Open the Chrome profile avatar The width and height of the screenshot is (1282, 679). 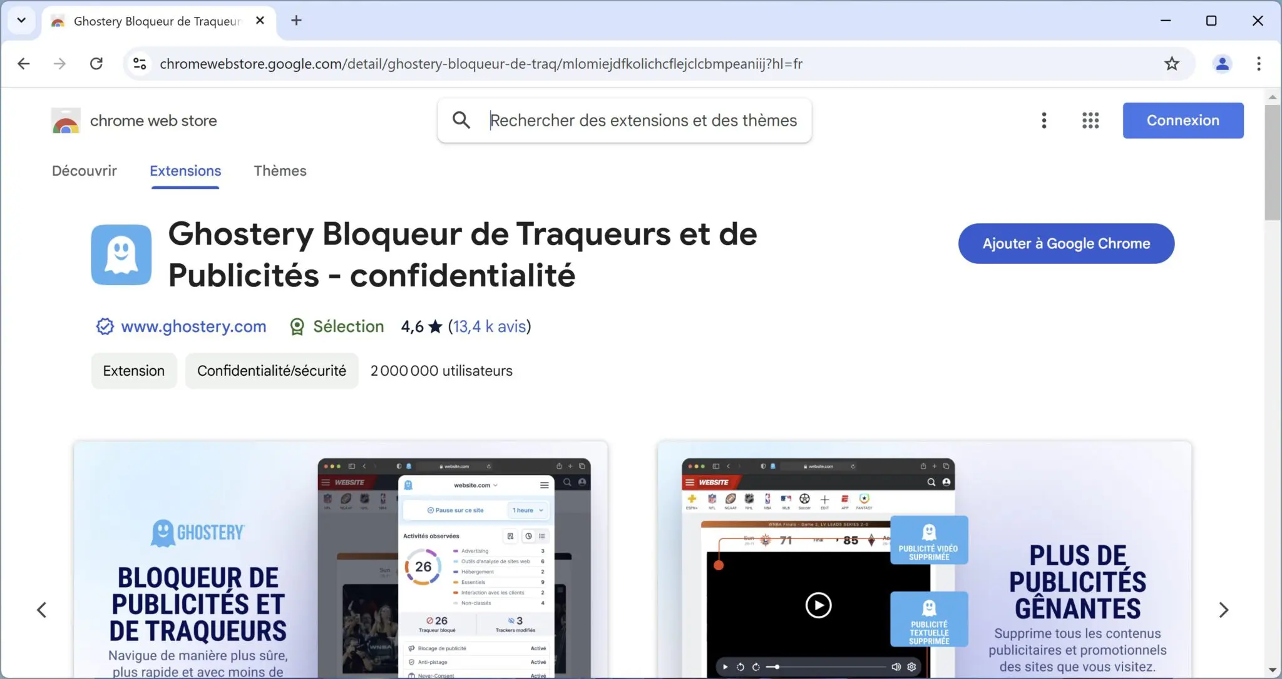(x=1223, y=63)
